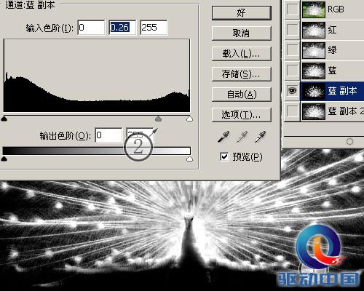The height and width of the screenshot is (291, 364).
Task: Click the 红 channel name
Action: [332, 30]
